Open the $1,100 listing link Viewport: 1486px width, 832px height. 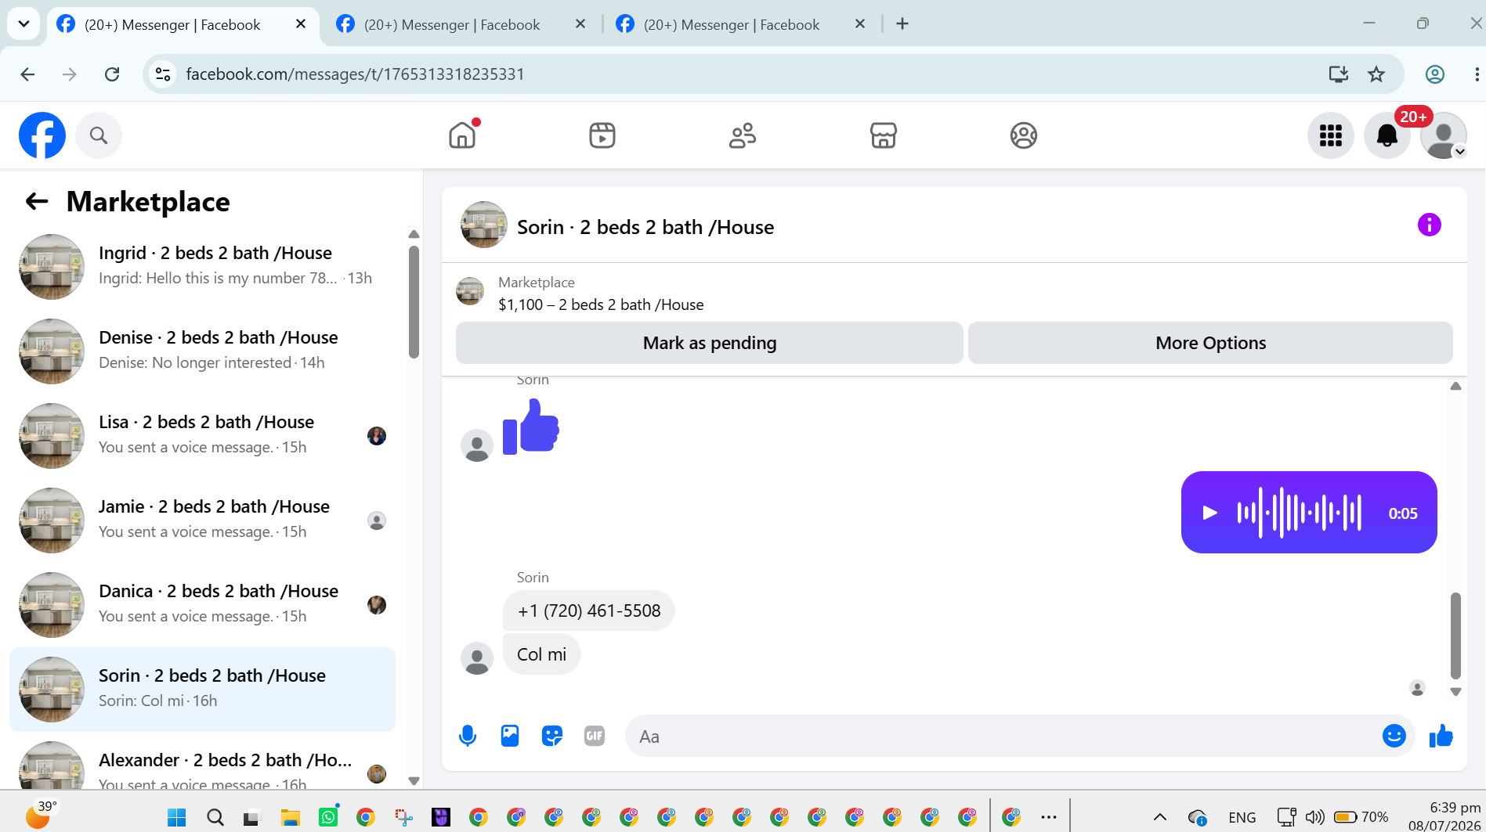click(601, 304)
